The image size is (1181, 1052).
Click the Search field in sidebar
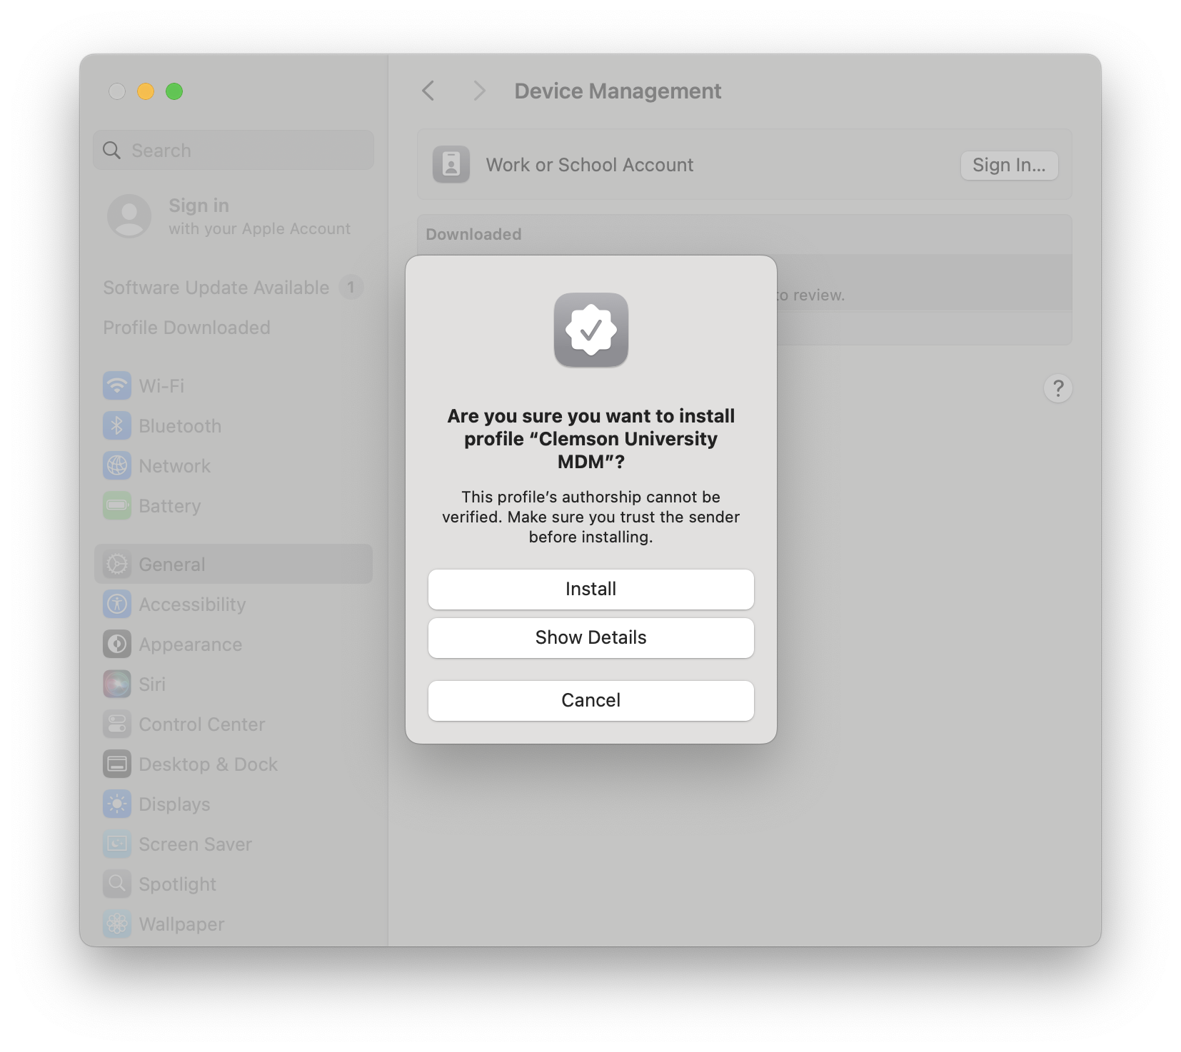[233, 151]
